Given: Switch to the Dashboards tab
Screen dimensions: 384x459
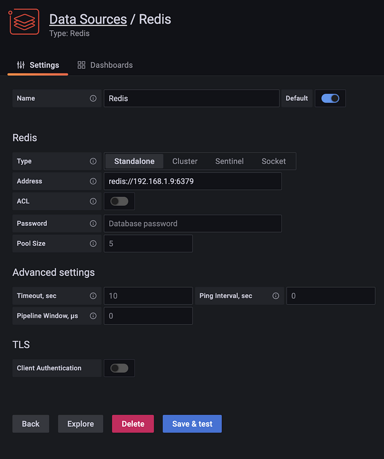Looking at the screenshot, I should [x=105, y=65].
